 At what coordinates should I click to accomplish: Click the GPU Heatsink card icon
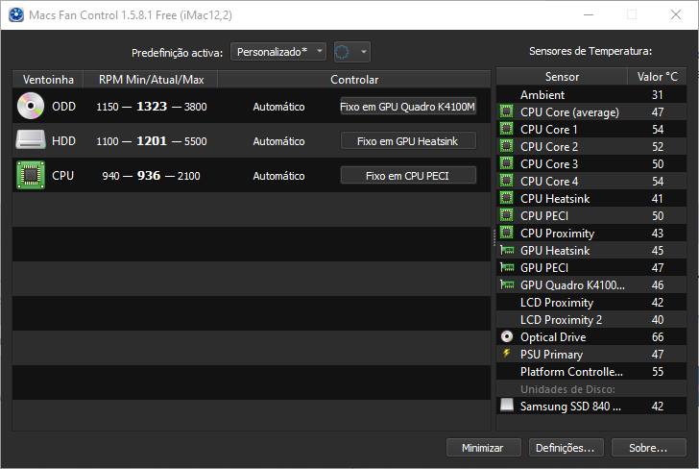[507, 250]
